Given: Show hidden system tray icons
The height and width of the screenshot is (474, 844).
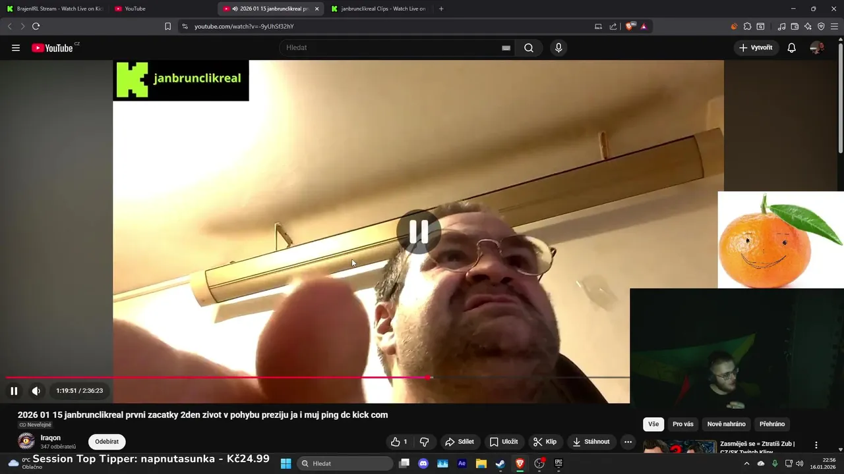Looking at the screenshot, I should point(746,463).
